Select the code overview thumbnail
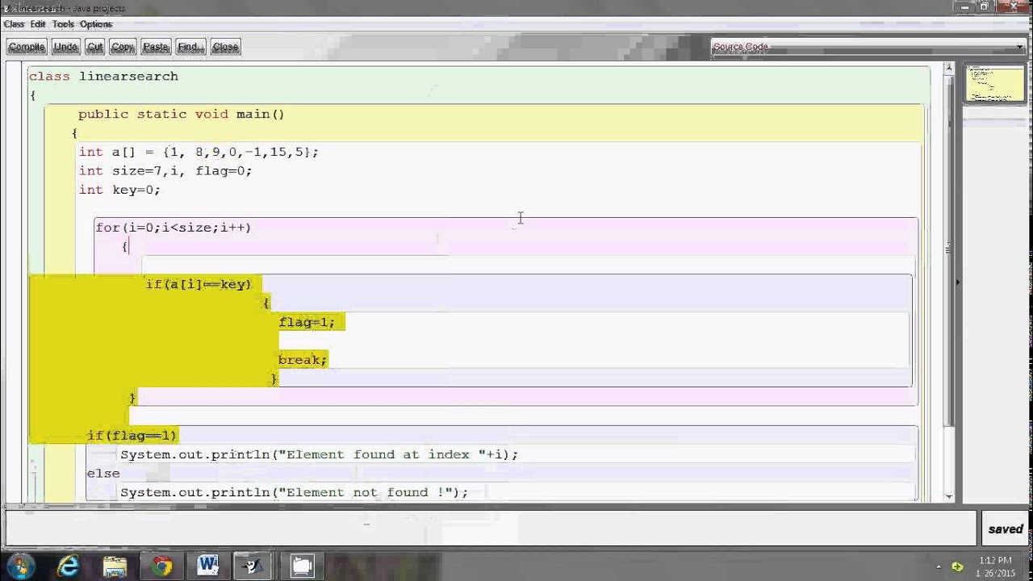Screen dimensions: 1033x581 click(994, 84)
